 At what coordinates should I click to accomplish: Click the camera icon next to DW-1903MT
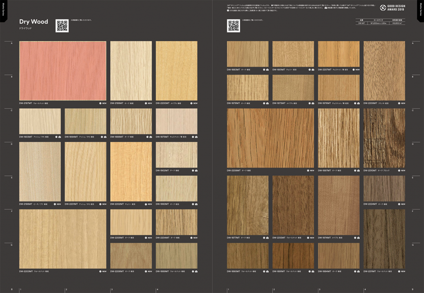60,137
